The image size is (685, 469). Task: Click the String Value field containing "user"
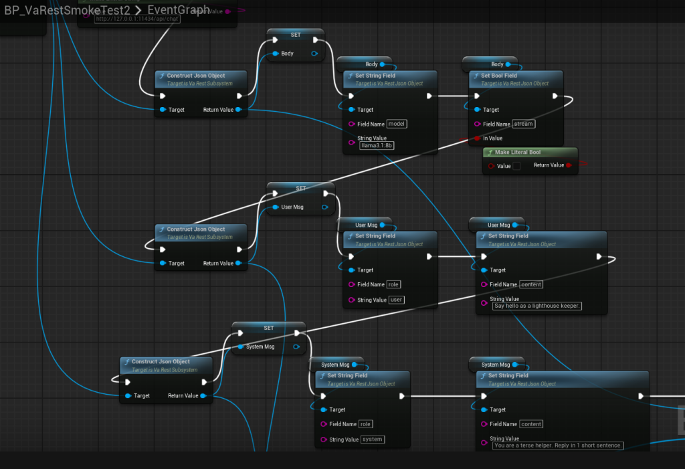pyautogui.click(x=396, y=300)
